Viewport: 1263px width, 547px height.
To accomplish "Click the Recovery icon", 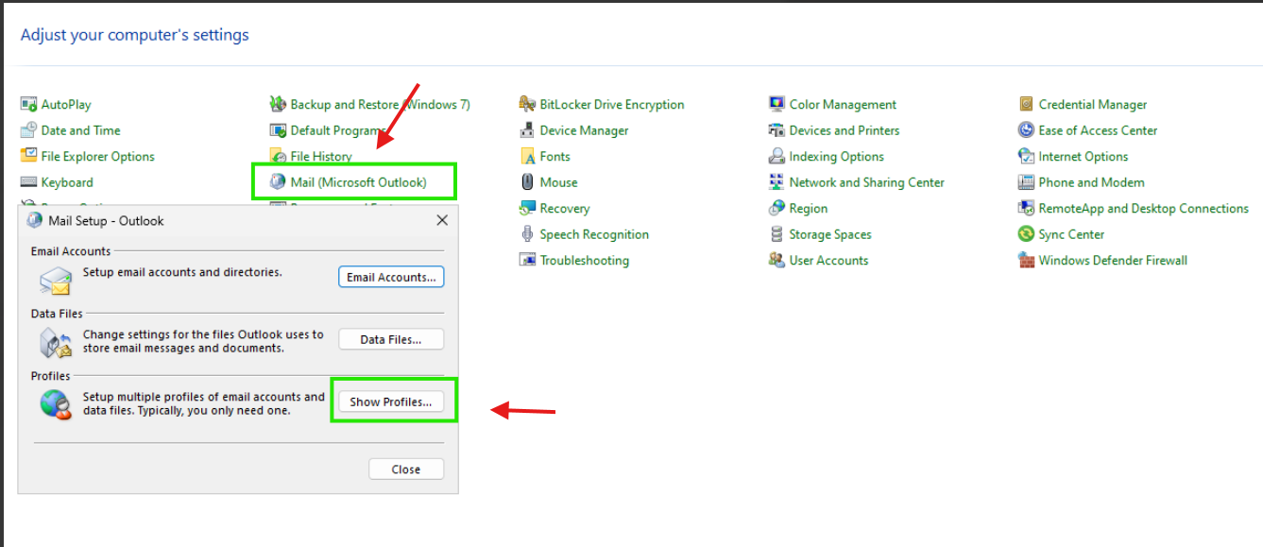I will [x=527, y=209].
